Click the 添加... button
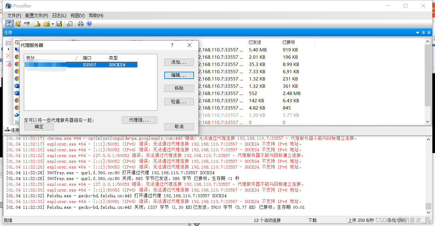Image resolution: width=435 pixels, height=226 pixels. (179, 62)
